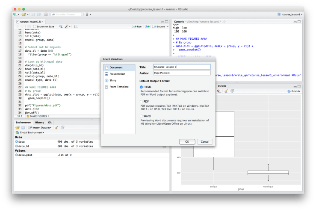
Task: Expand the data object arrow
Action: [17, 141]
